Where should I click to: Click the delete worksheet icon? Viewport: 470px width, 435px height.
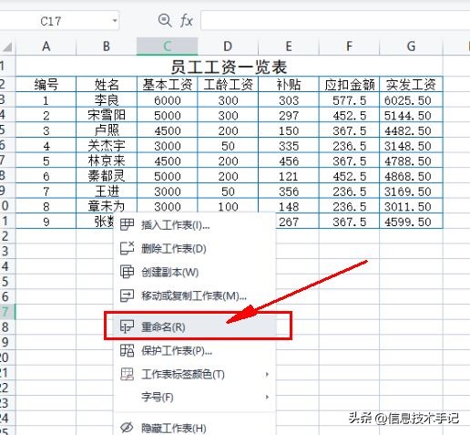(x=127, y=248)
